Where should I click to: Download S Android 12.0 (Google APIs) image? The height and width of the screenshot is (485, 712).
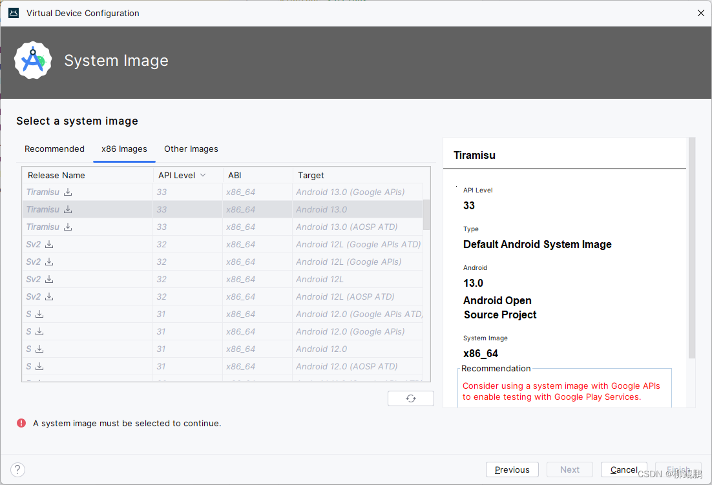[x=39, y=331]
